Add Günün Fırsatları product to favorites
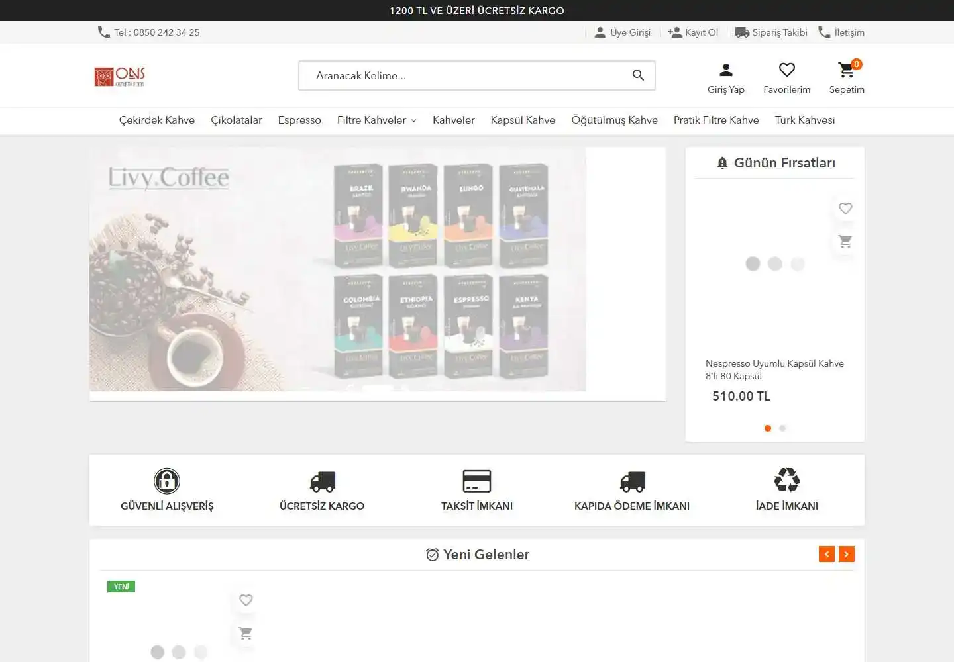The width and height of the screenshot is (954, 662). (x=845, y=209)
